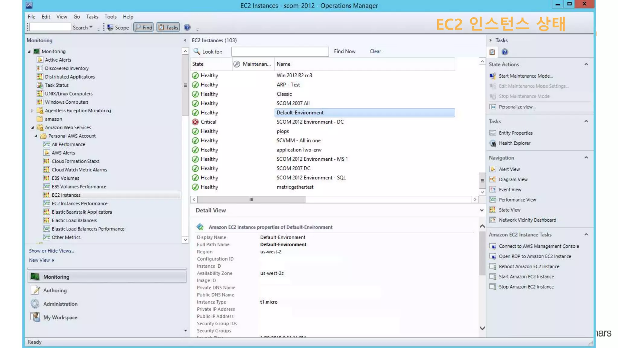Sort by the State column header
This screenshot has width=618, height=348.
click(x=211, y=64)
